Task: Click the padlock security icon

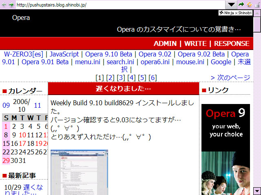Action: (x=257, y=4)
